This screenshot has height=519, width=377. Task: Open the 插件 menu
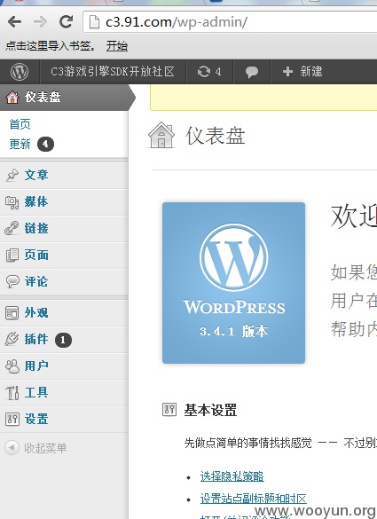(x=64, y=340)
